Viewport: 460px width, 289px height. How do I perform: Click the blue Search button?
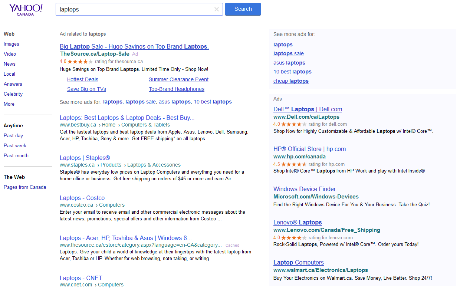coord(243,9)
